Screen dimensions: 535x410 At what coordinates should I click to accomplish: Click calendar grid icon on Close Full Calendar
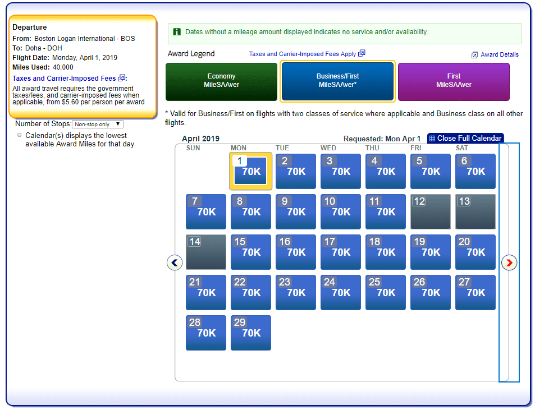point(432,138)
